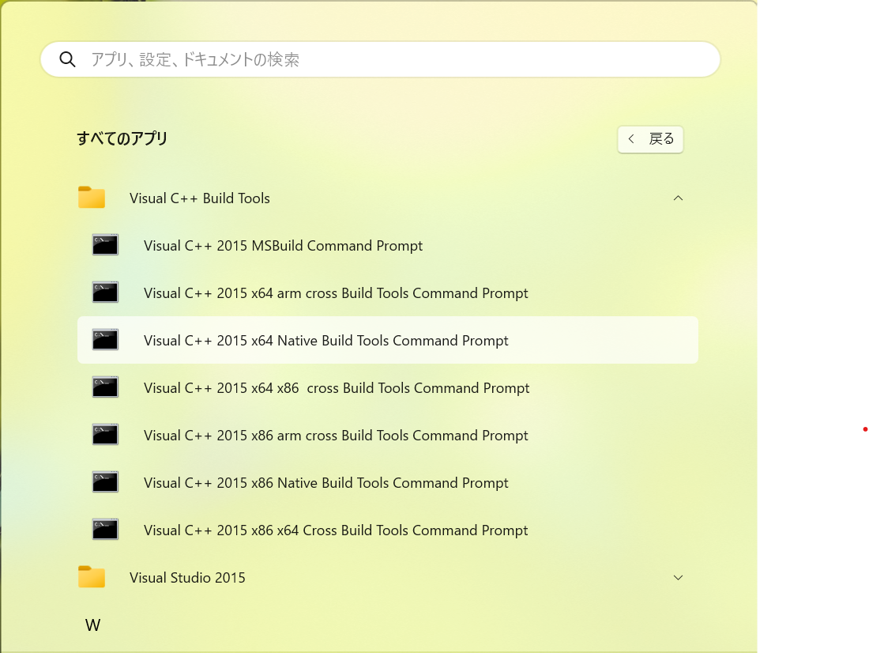This screenshot has width=869, height=653.
Task: Click the MSBuild Command Prompt console icon
Action: click(x=105, y=245)
